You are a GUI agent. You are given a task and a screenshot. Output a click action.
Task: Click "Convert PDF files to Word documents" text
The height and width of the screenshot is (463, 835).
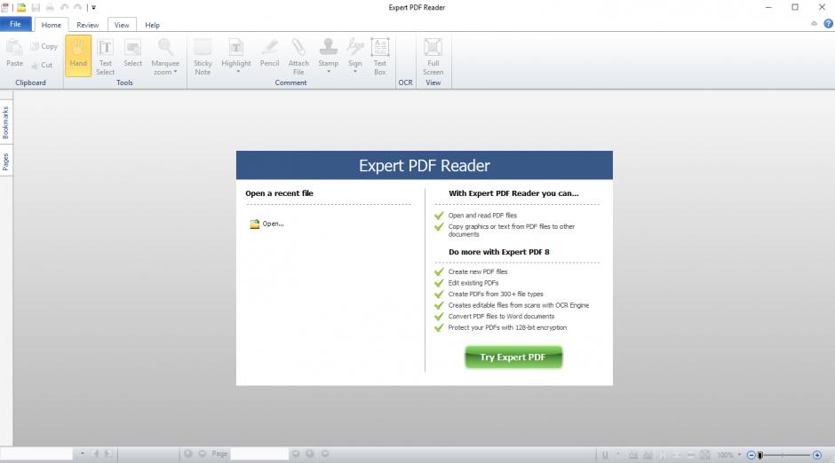[501, 317]
